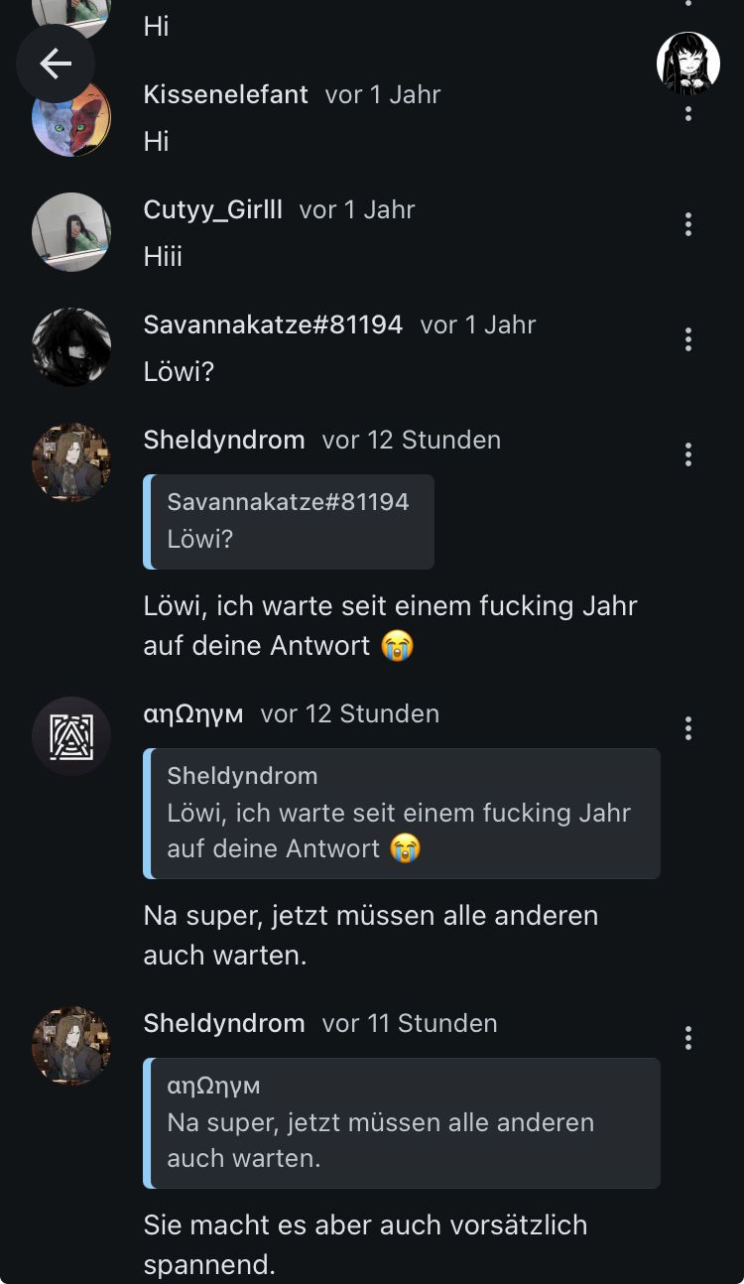
Task: Open Cutyy_Girlll username link
Action: [x=213, y=209]
